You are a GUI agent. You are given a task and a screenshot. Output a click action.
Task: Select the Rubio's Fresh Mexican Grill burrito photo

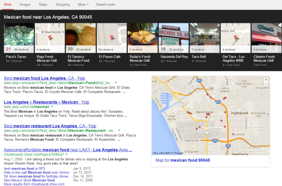coord(143,38)
